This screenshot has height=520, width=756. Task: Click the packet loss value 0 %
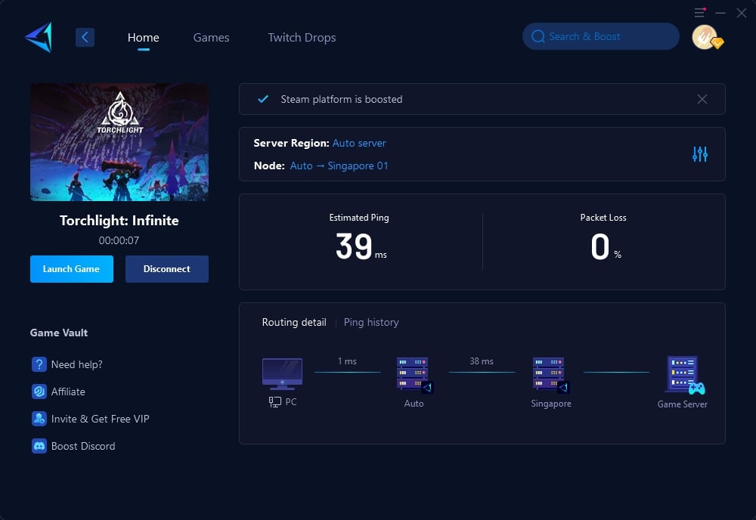tap(606, 246)
